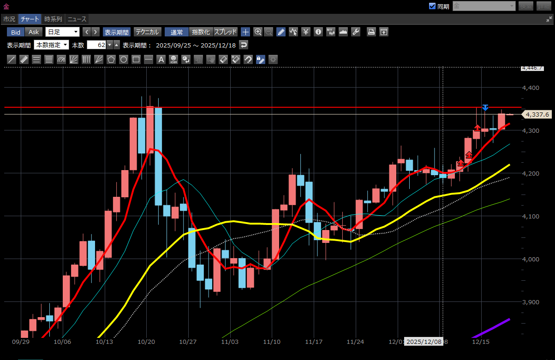Viewport: 555px width, 360px height.
Task: Select the pentagon shape drawing tool
Action: point(111,59)
